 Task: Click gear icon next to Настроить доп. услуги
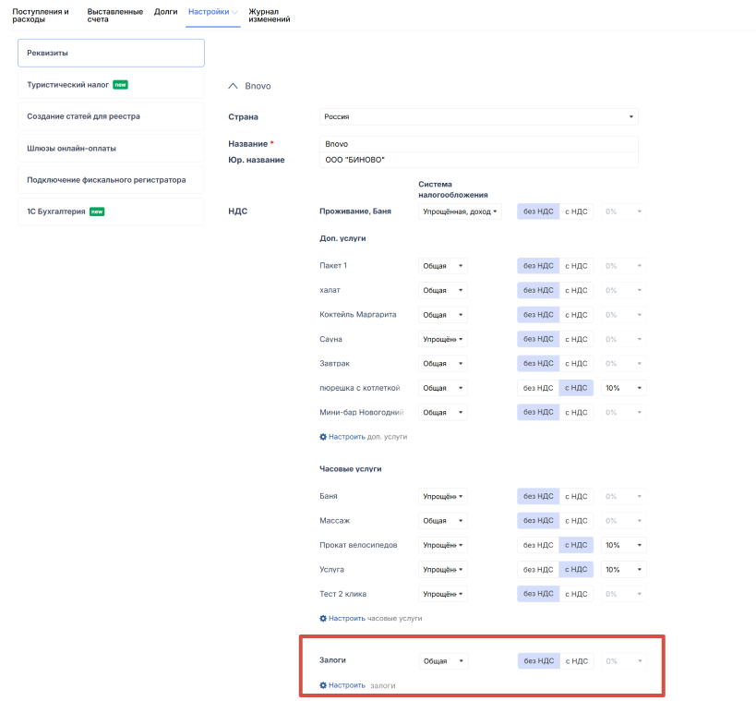[x=323, y=437]
